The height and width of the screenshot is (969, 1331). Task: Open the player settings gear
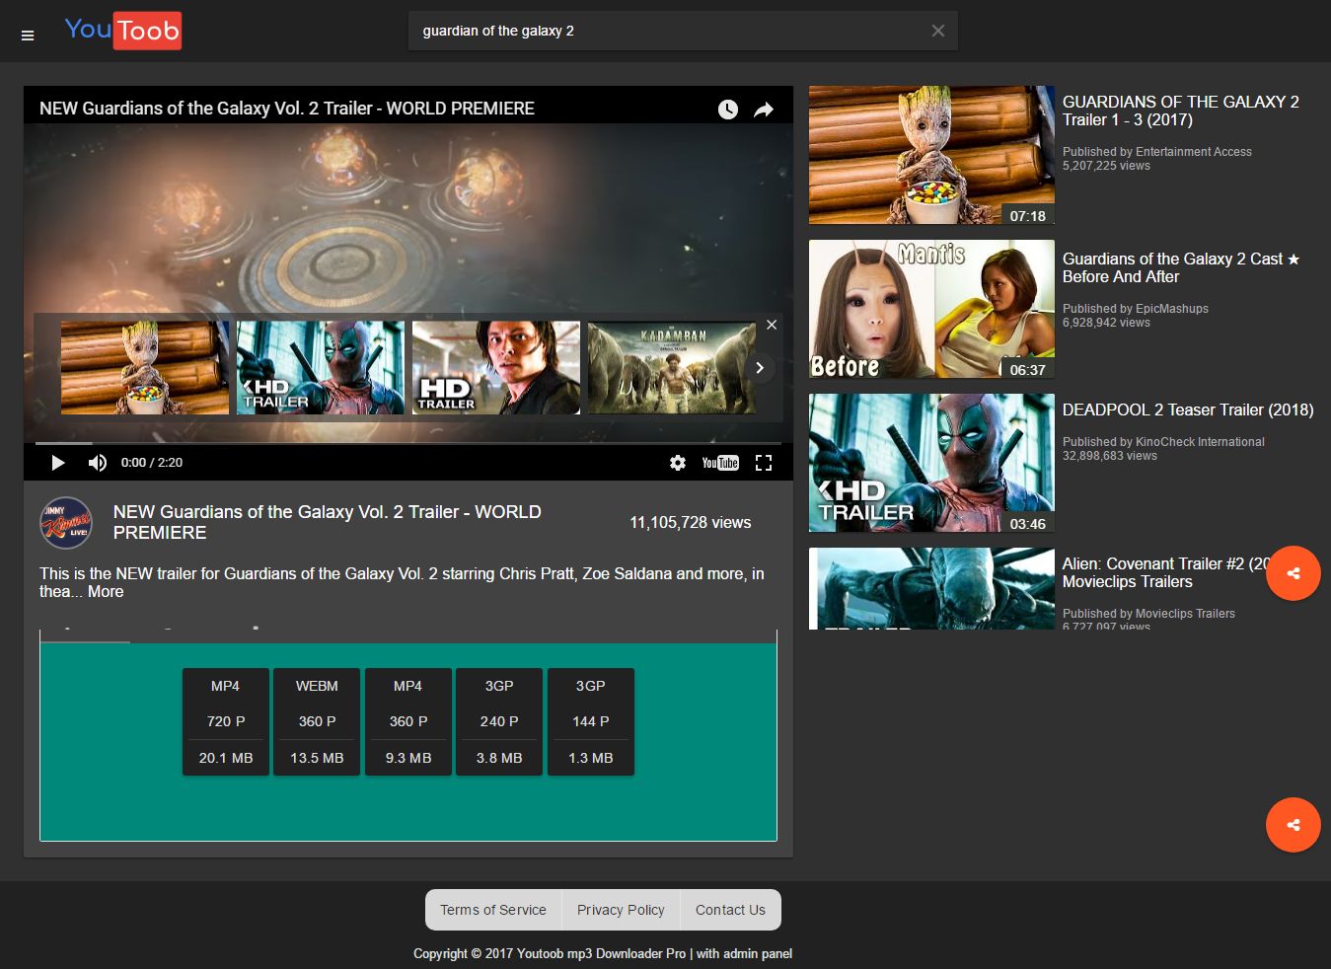click(x=678, y=463)
